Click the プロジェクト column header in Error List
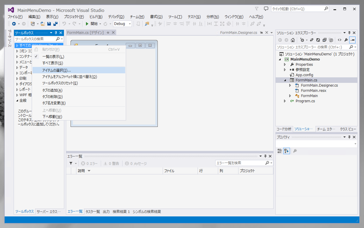Viewport: 364px width, 228px height. point(256,171)
